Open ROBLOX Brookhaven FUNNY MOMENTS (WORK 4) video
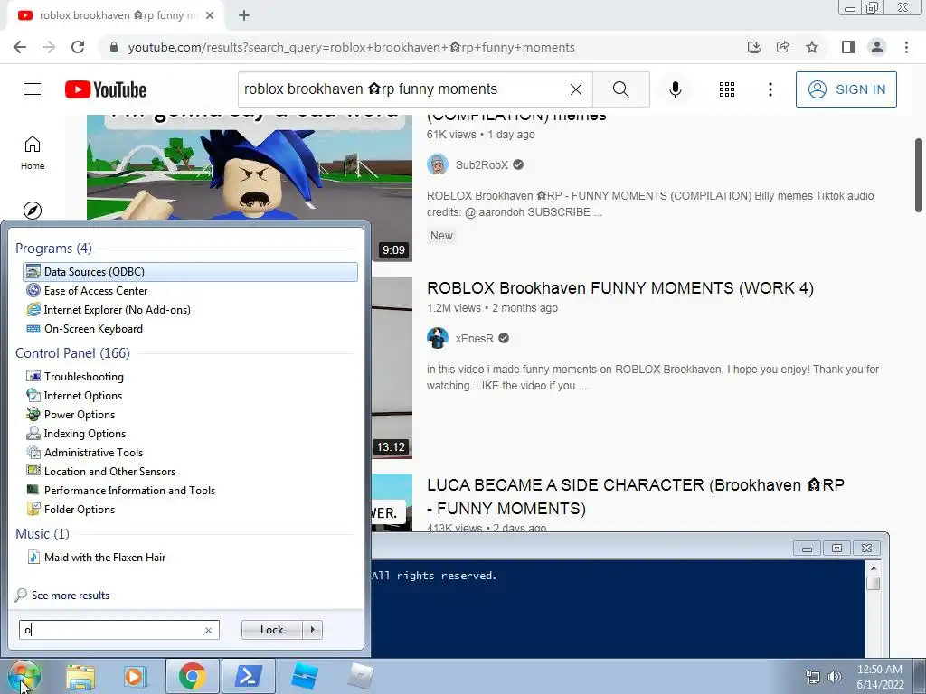Screen dimensions: 926x694 coord(620,288)
